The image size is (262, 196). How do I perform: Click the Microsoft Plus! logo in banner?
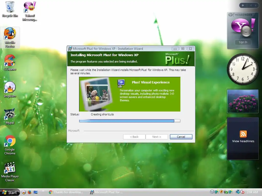(177, 59)
